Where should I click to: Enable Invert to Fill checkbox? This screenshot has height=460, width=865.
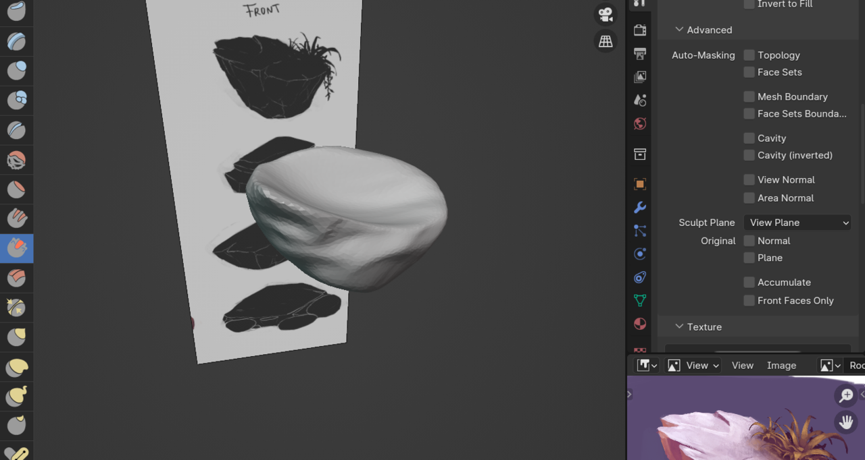[749, 4]
